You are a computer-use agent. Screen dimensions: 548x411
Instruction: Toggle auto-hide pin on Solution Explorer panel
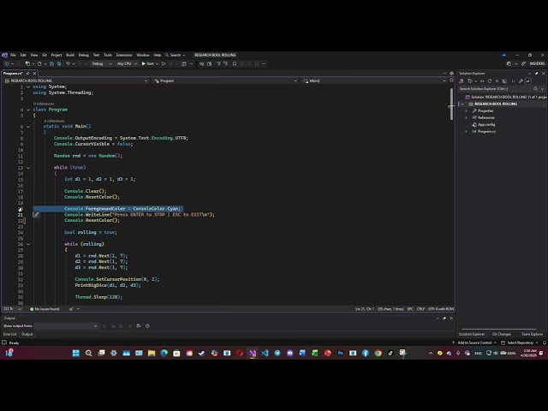point(537,74)
